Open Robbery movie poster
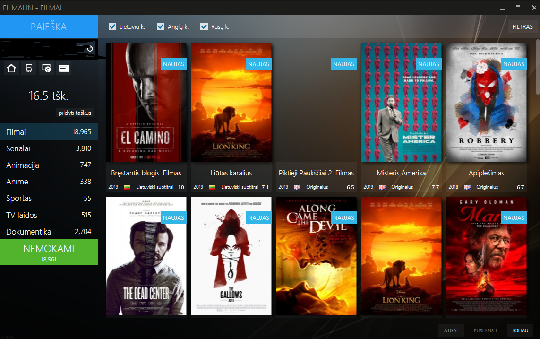The height and width of the screenshot is (339, 540). (486, 102)
